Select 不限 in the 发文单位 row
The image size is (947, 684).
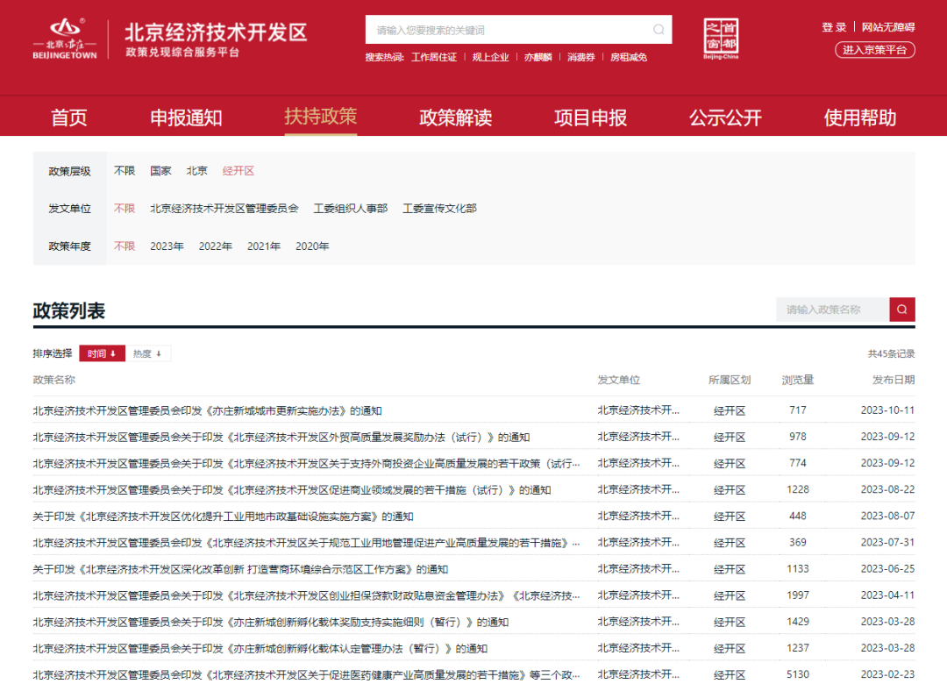coord(125,209)
